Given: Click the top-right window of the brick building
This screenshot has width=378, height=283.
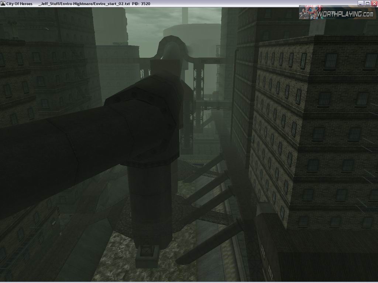Looking at the screenshot, I should (371, 61).
